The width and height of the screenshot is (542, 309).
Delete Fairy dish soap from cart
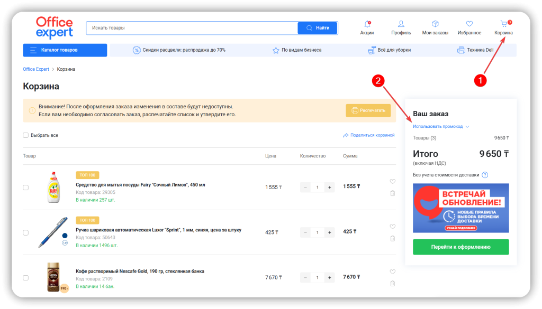point(392,193)
